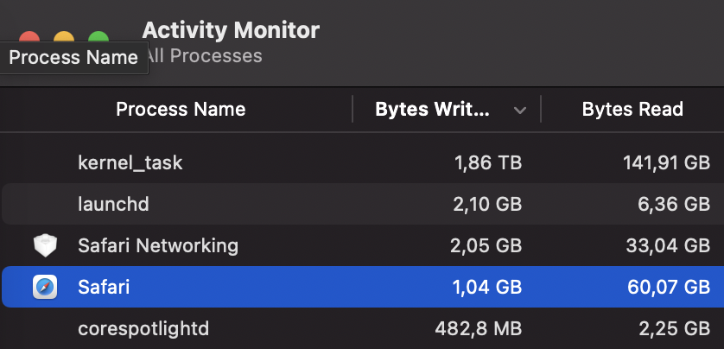Click the Safari Networking shield icon
724x349 pixels.
click(x=45, y=245)
